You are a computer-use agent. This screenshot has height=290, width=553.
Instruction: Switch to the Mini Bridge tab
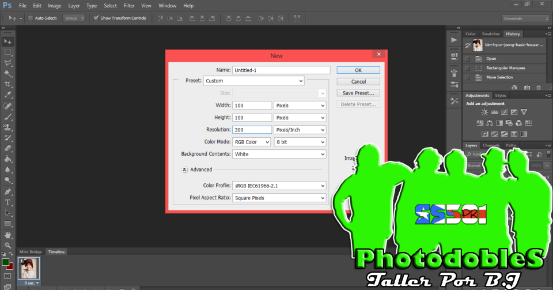tap(31, 252)
